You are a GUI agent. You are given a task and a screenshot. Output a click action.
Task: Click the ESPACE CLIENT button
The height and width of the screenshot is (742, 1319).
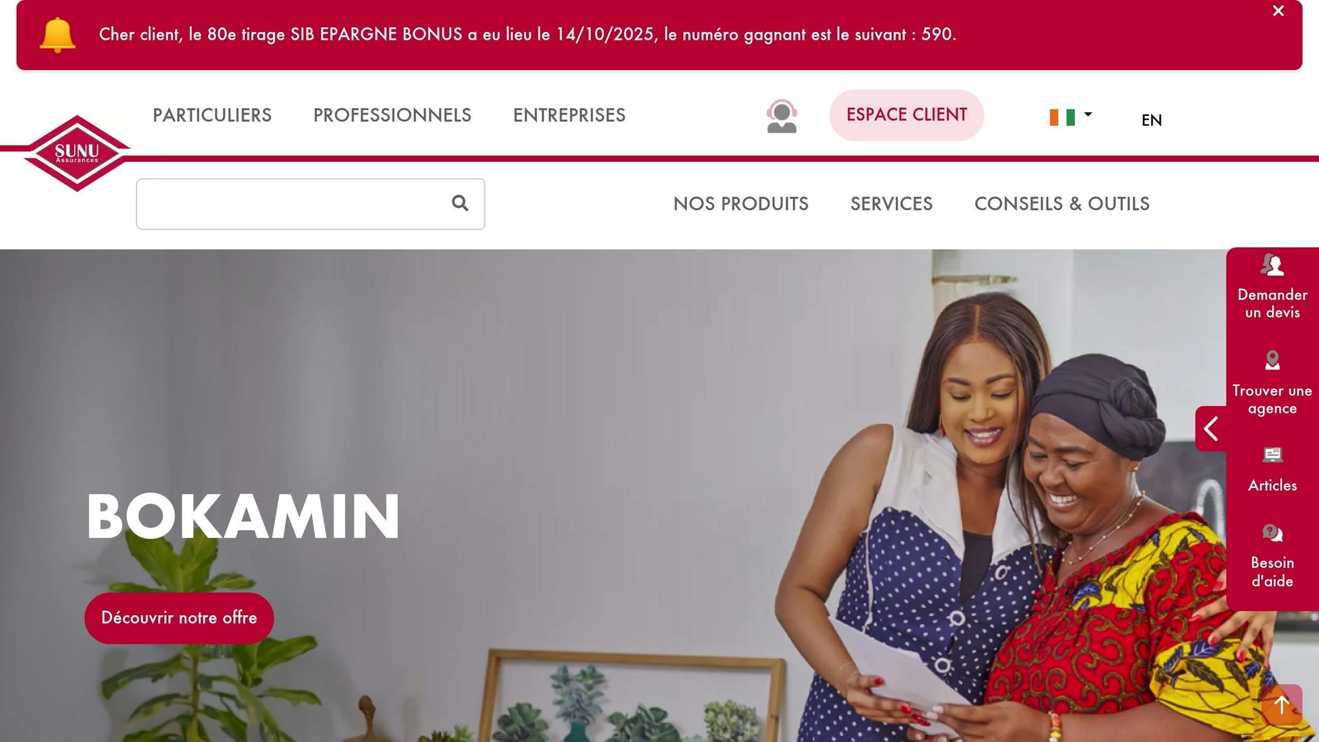point(906,115)
